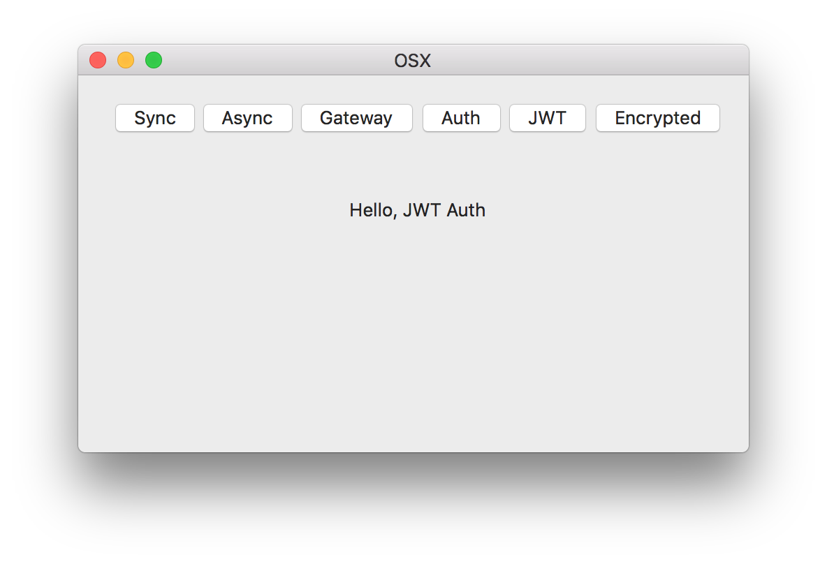Request JWT authentication via JWT button

[x=547, y=118]
